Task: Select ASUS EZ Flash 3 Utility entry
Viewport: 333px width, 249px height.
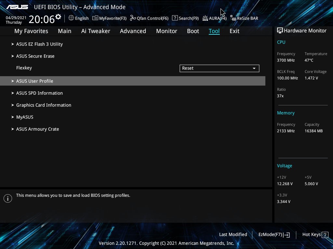Action: point(39,44)
